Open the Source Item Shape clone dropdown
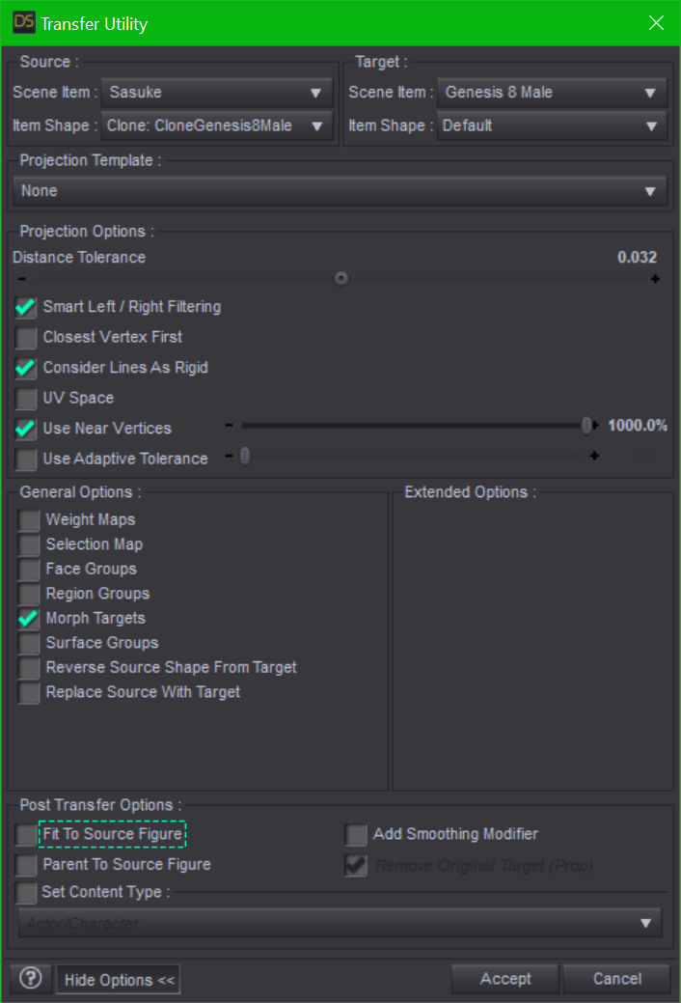 tap(217, 125)
